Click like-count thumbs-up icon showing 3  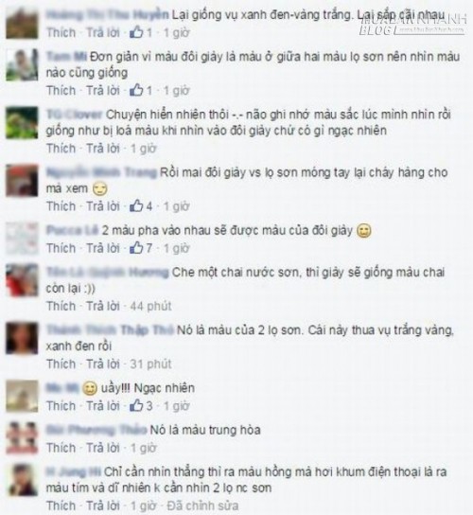pos(136,405)
